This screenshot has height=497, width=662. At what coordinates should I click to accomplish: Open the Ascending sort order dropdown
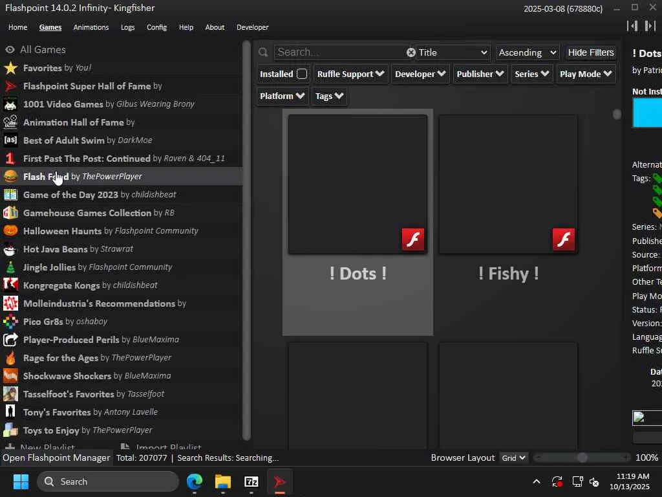(528, 52)
